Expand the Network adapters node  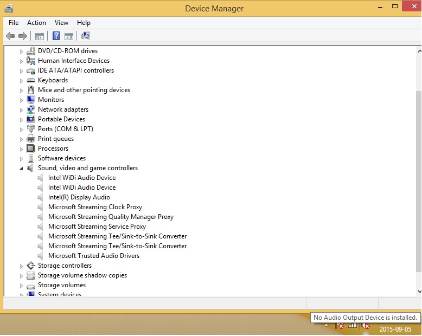coord(21,110)
